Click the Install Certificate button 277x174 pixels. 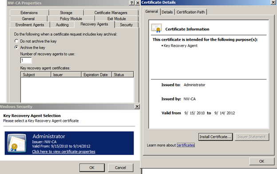click(215, 137)
